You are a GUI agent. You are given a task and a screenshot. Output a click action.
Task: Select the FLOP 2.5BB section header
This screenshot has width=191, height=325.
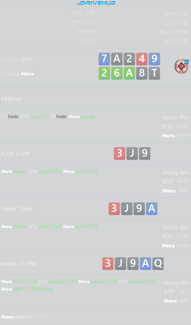coord(16,154)
